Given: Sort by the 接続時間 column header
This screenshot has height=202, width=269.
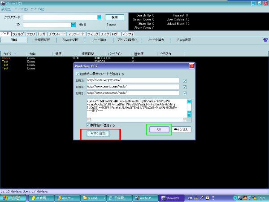Looking at the screenshot, I should tap(92, 54).
